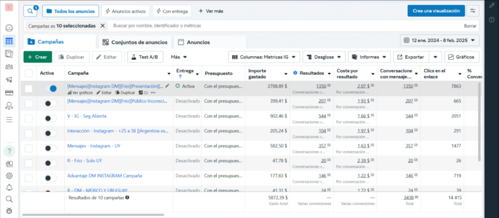Viewport: 499px width, 218px height.
Task: Click the sidebar search magnifier icon
Action: point(9,199)
